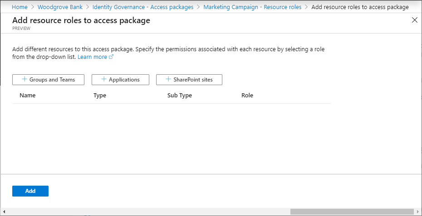The image size is (422, 216).
Task: Click the horizontal scrollbar thumb
Action: [352, 211]
